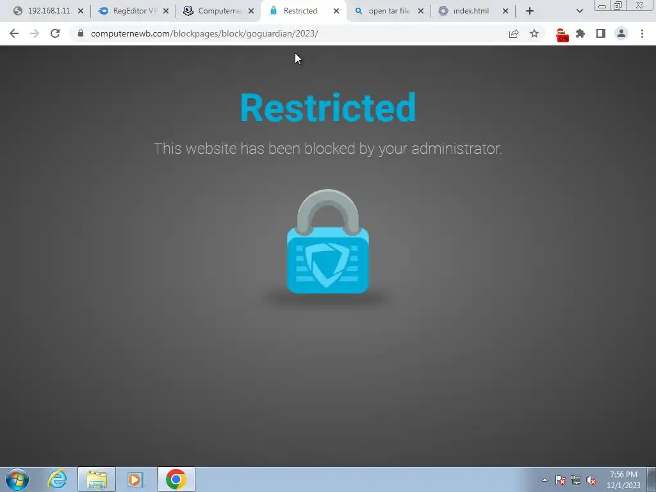Switch to the RegEditor tab

[x=133, y=11]
